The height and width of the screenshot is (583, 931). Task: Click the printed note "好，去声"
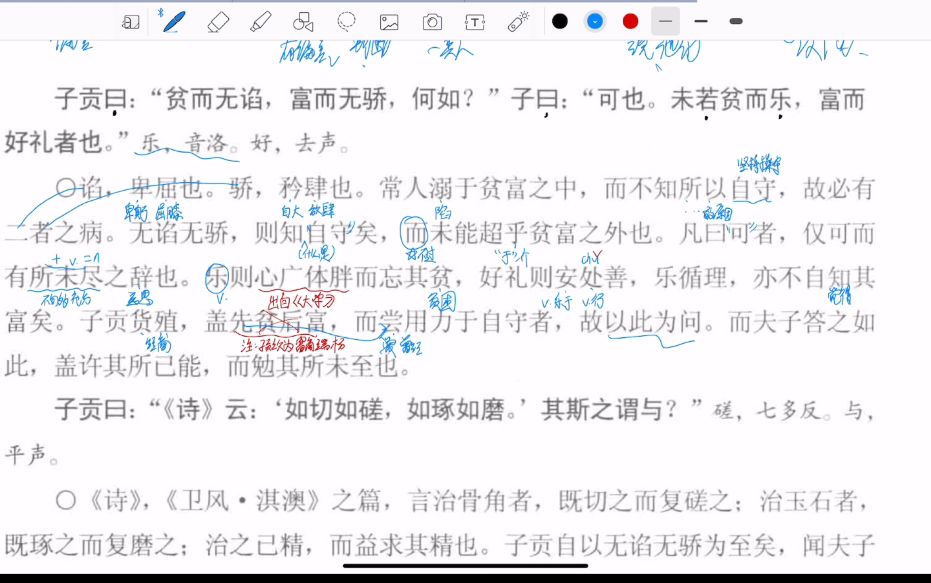pos(294,144)
